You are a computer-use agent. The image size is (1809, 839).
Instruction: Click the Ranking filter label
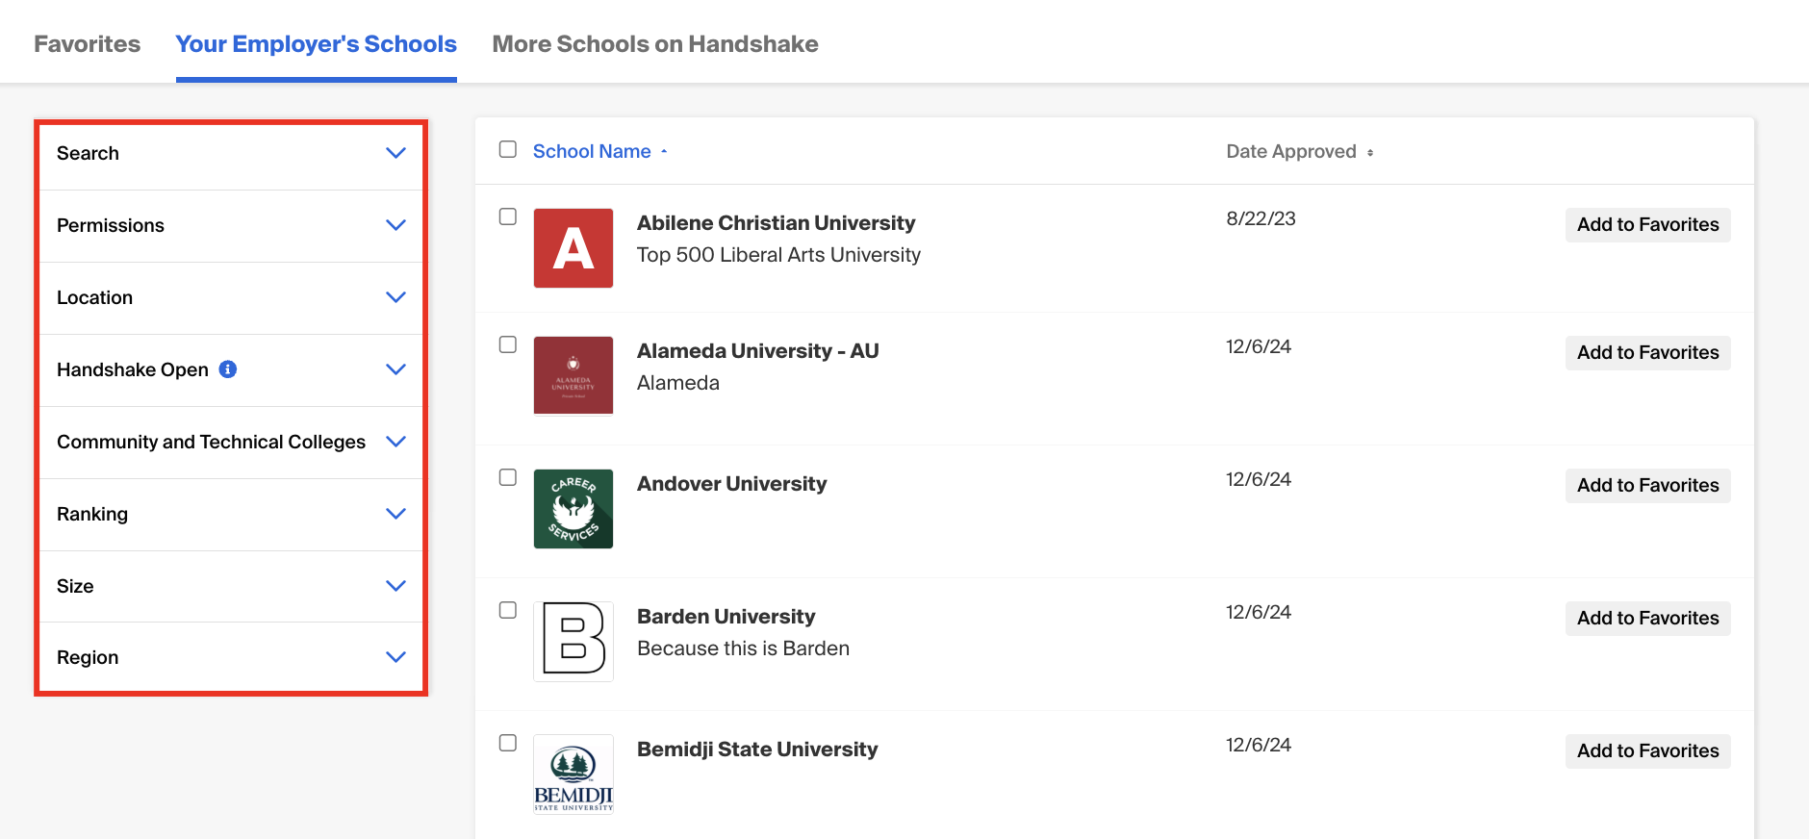[x=92, y=514]
